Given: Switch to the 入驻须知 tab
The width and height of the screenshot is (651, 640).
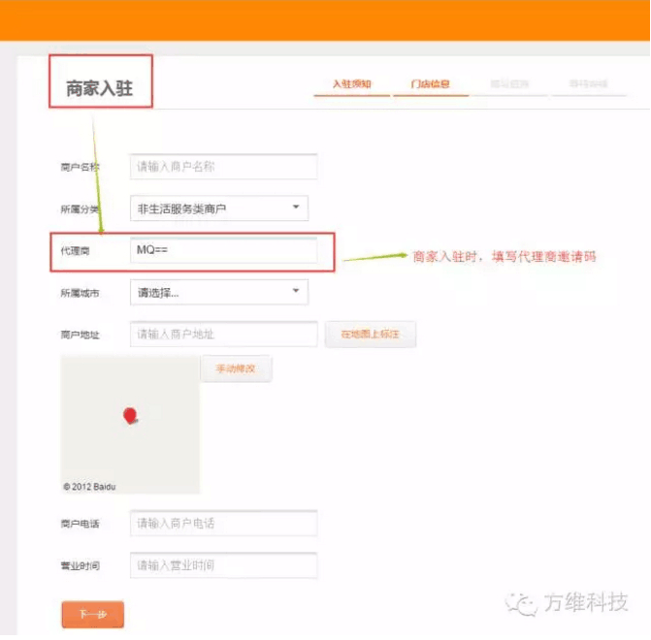Looking at the screenshot, I should coord(351,84).
